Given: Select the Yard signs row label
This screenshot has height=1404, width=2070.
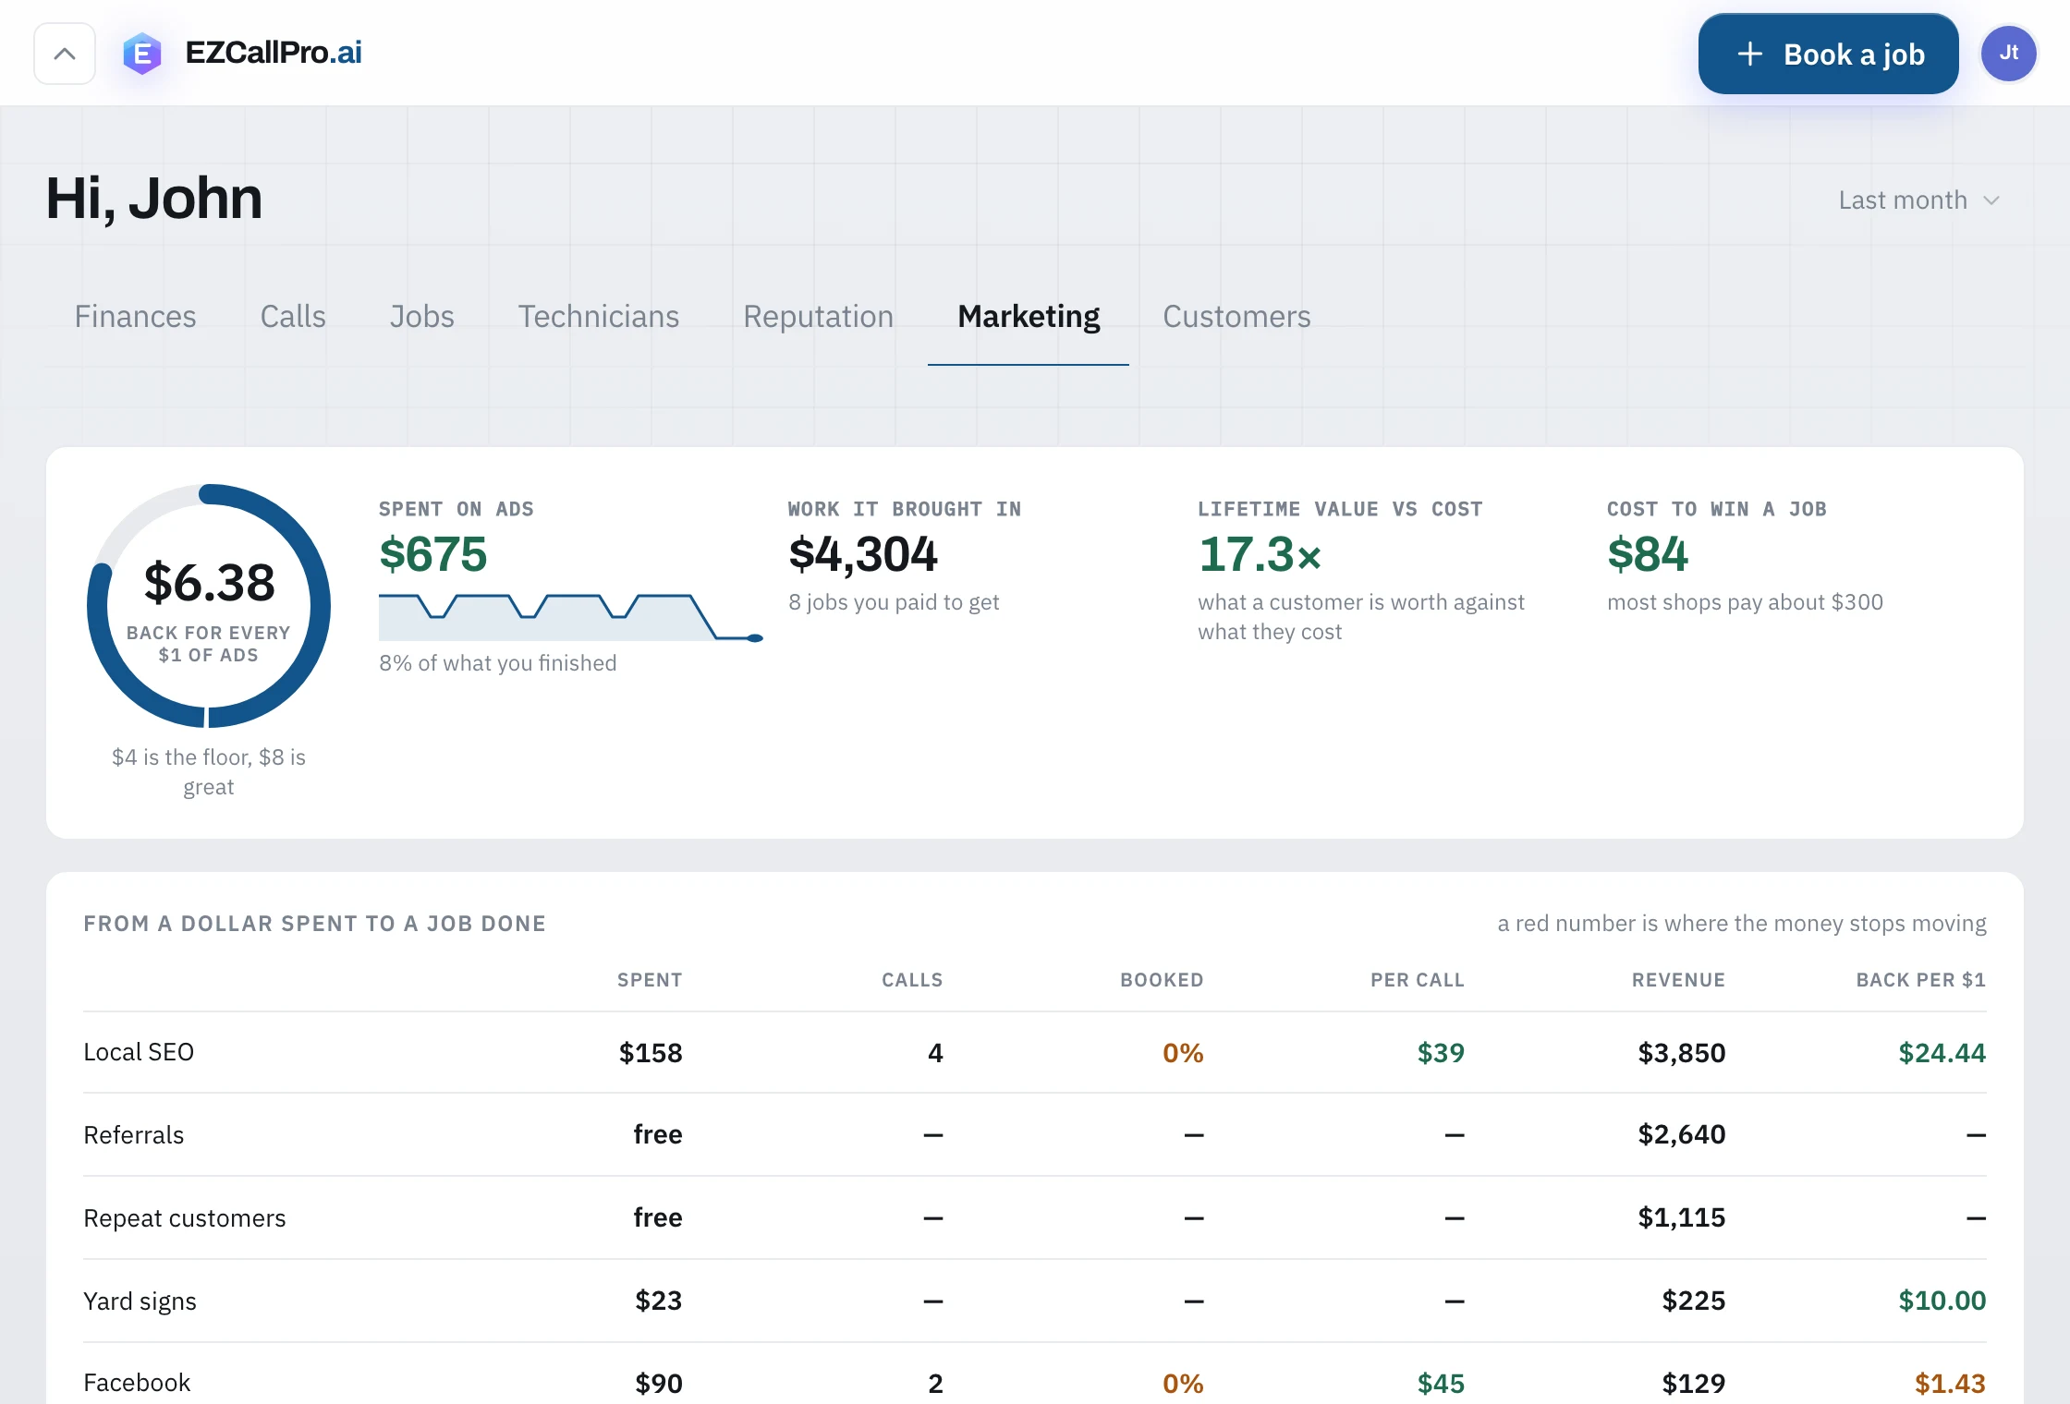Looking at the screenshot, I should point(140,1301).
